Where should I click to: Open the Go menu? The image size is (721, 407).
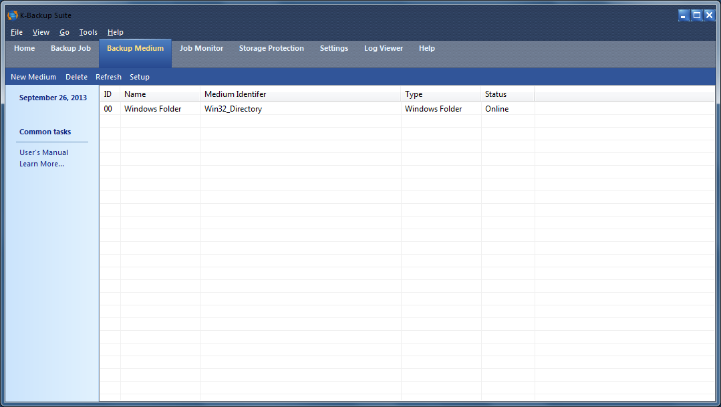point(64,32)
